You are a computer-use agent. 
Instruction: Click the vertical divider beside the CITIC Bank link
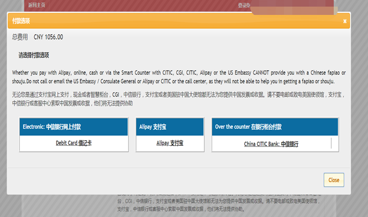[331, 143]
